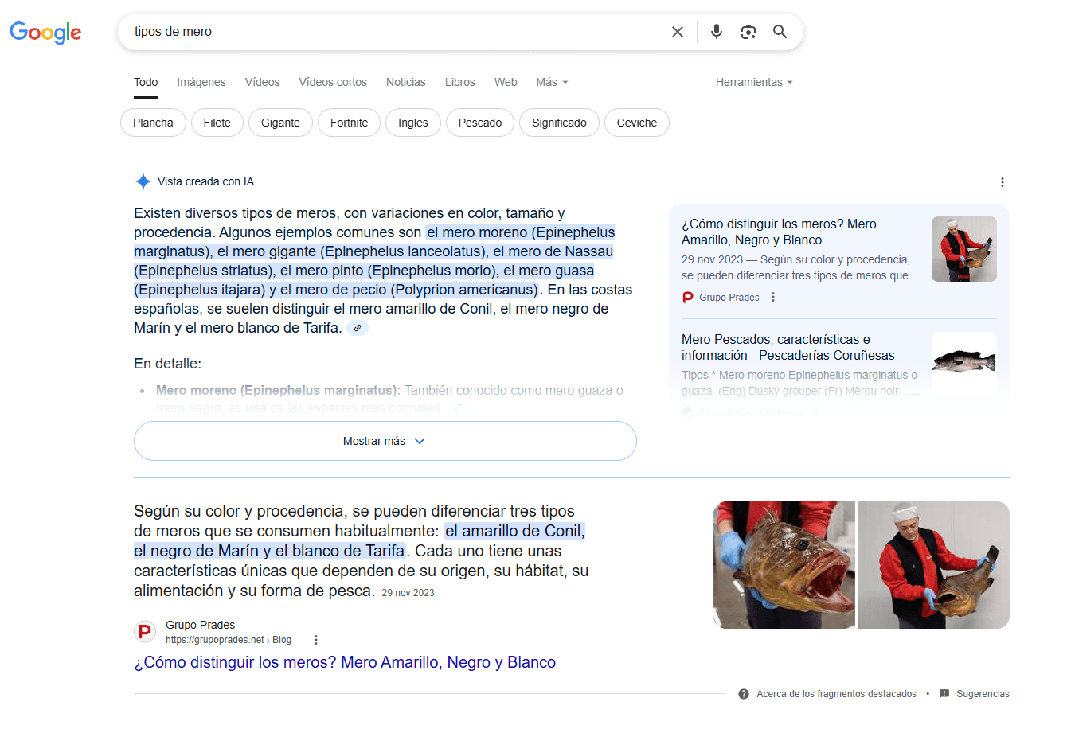Viewport: 1067px width, 729px height.
Task: Go to the Web tab
Action: [x=506, y=82]
